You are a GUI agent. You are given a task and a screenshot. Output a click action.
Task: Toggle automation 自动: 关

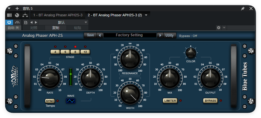pos(13,28)
